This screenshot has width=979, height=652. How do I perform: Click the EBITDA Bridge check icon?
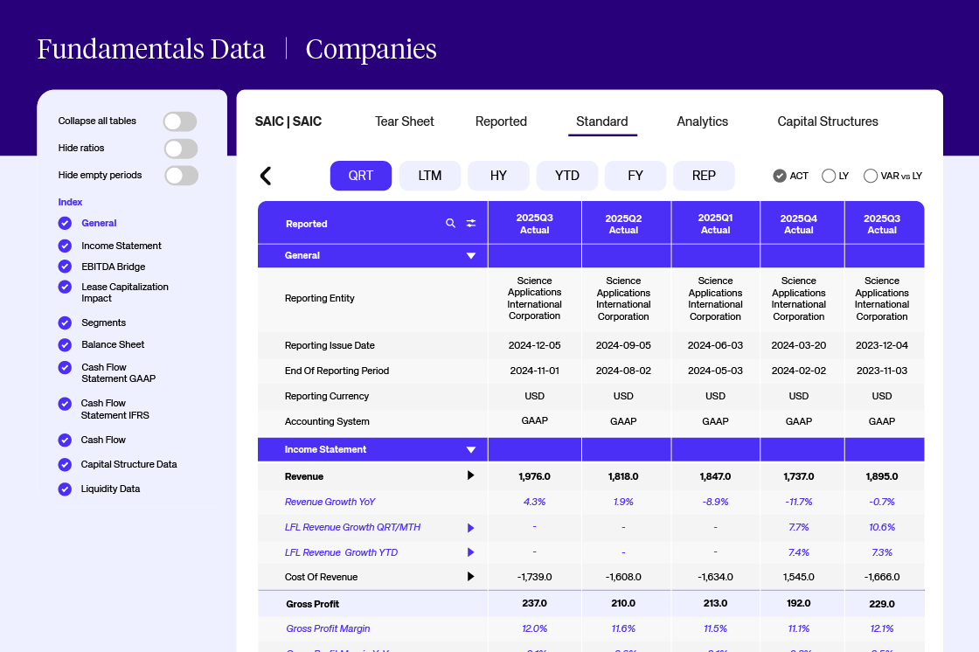(x=65, y=267)
